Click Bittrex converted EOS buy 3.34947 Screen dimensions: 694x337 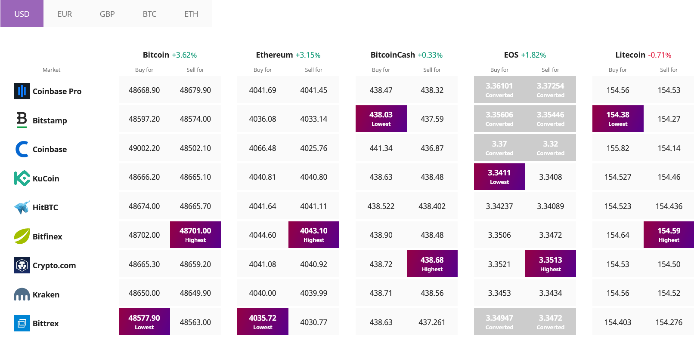pyautogui.click(x=499, y=322)
